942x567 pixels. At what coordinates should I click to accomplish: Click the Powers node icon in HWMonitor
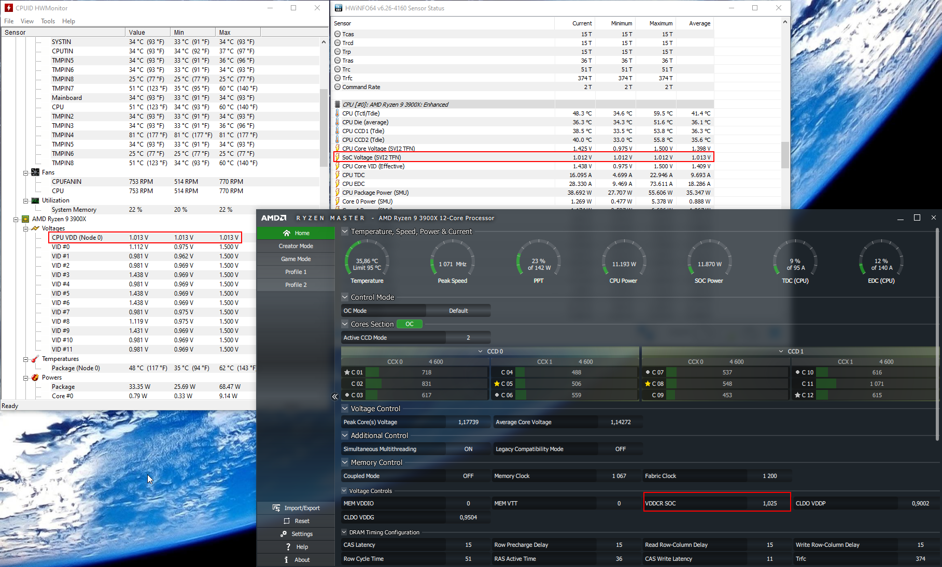tap(35, 377)
